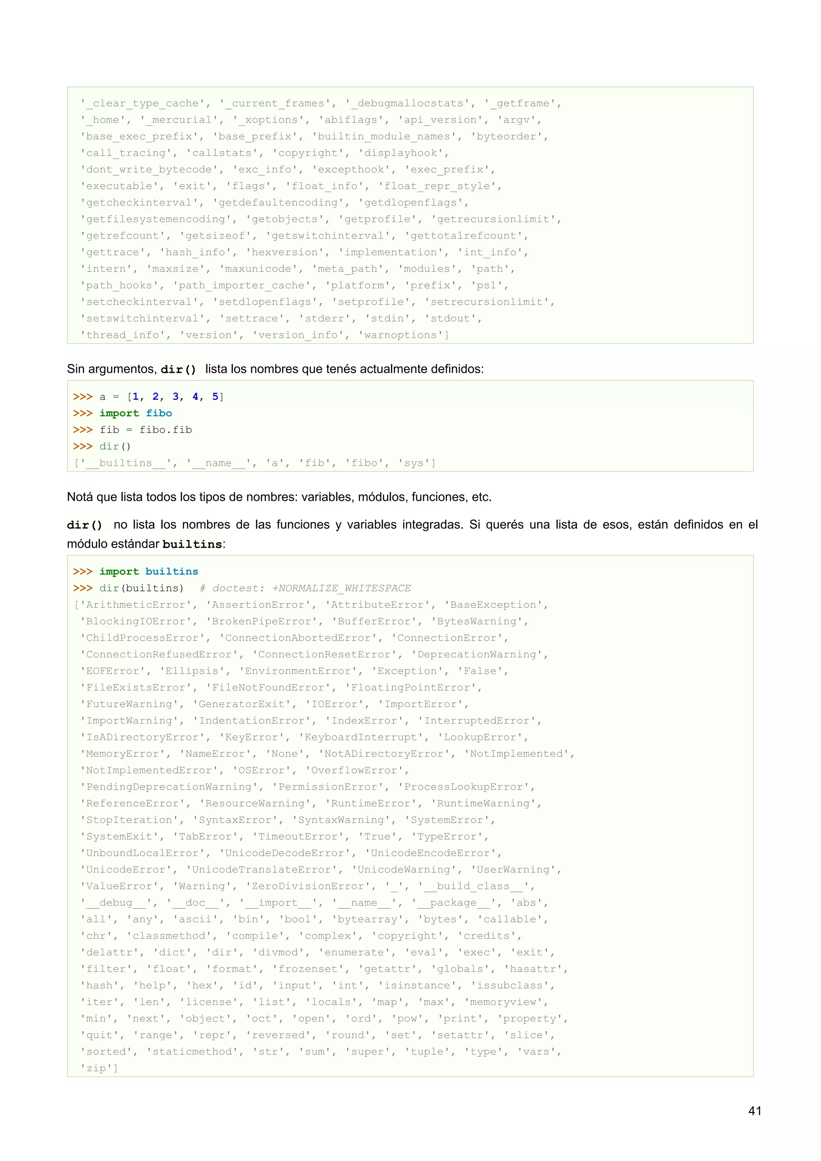Click the sentence starting 'Notá que lista todos'
This screenshot has height=1161, width=821.
pyautogui.click(x=279, y=497)
